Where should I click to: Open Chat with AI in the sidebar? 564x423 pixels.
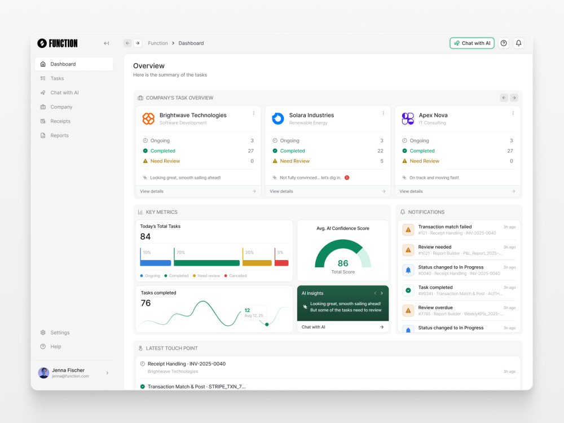pos(74,92)
